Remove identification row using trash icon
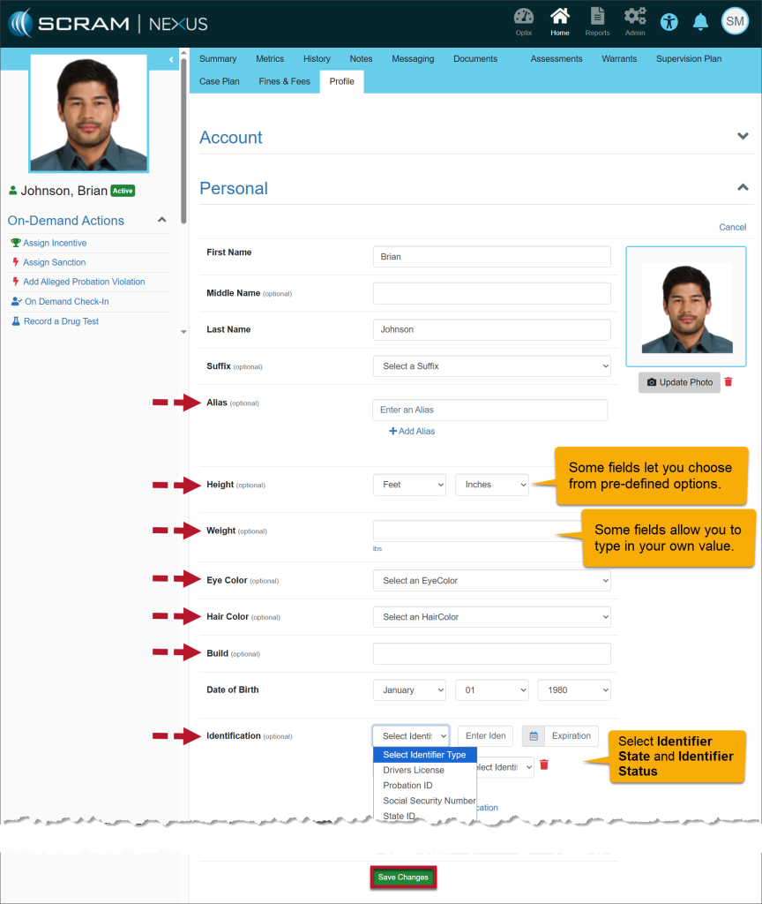 [544, 765]
